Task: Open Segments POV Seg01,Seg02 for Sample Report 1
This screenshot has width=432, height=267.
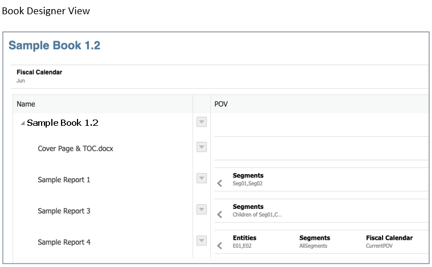Action: [x=248, y=180]
